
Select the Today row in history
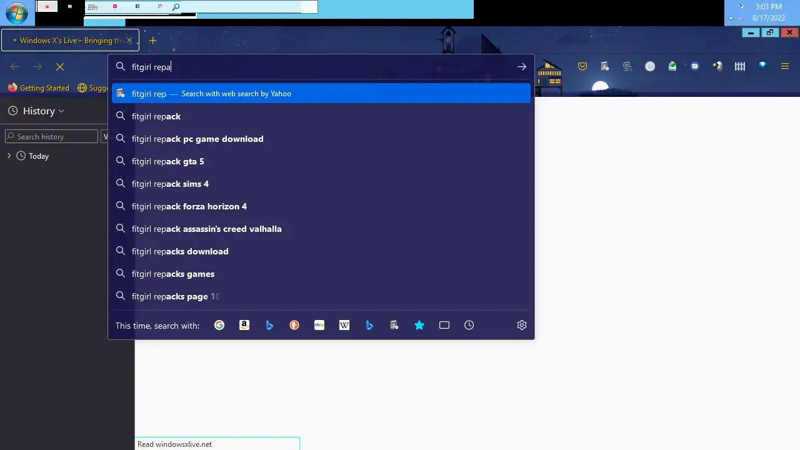[x=67, y=156]
